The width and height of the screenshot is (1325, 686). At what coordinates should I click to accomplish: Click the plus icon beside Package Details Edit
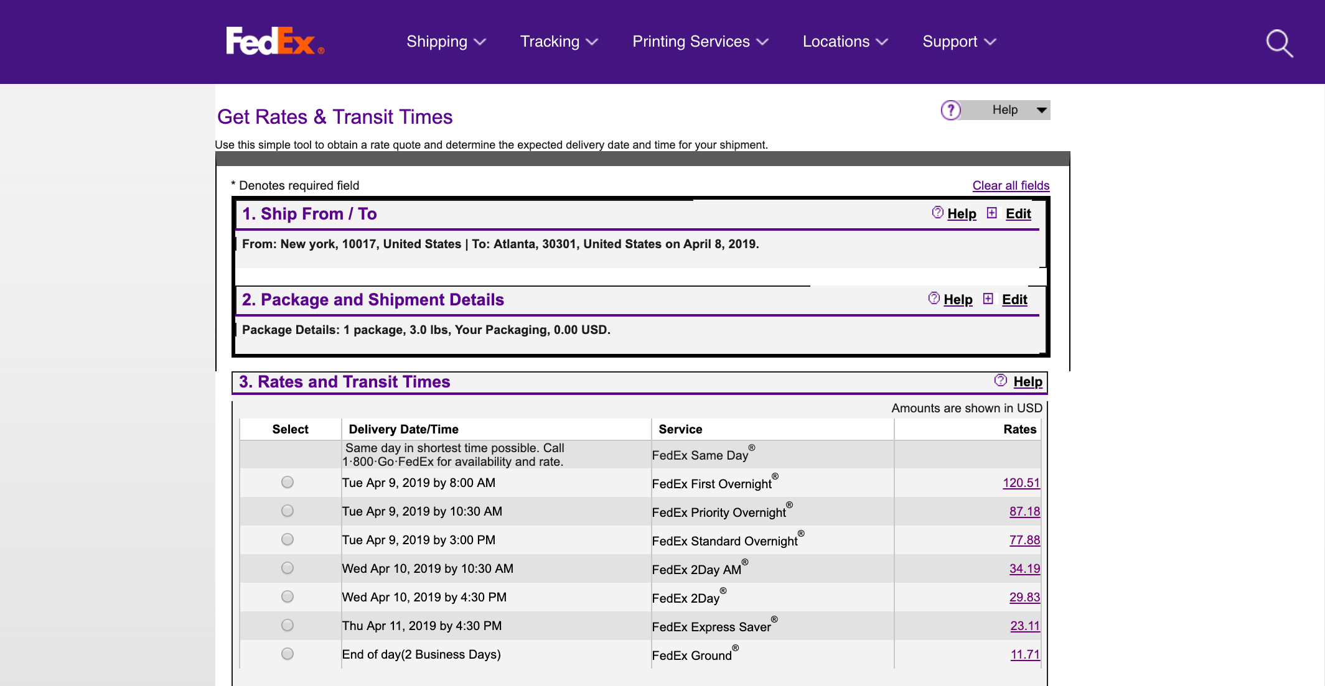pos(988,299)
